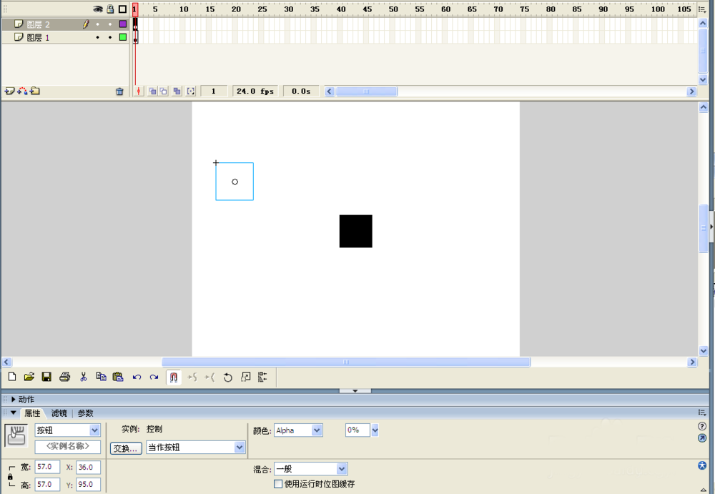Click the Scale icon
The image size is (715, 494).
(246, 377)
